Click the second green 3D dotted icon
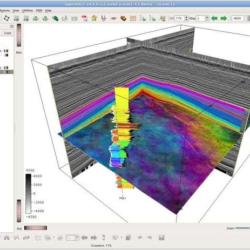This screenshot has width=250, height=250. [153, 18]
